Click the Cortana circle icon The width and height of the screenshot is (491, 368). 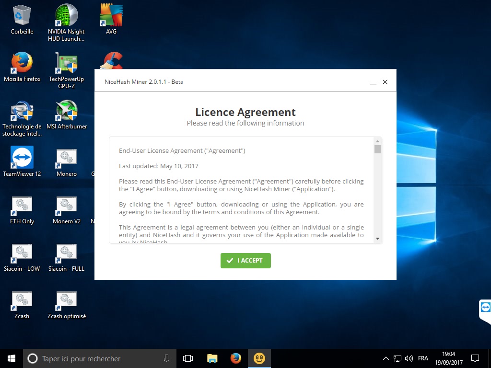pos(33,358)
